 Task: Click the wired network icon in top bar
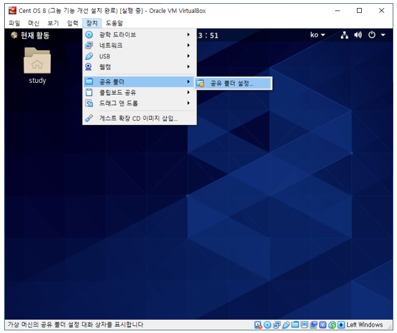(344, 35)
